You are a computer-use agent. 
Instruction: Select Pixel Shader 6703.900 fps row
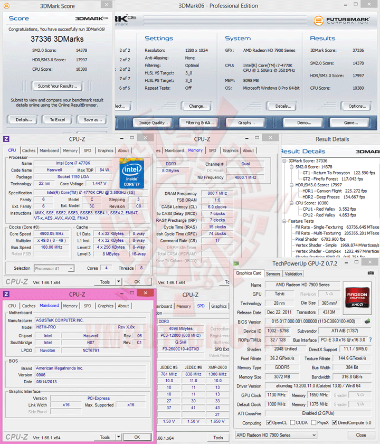click(320, 239)
